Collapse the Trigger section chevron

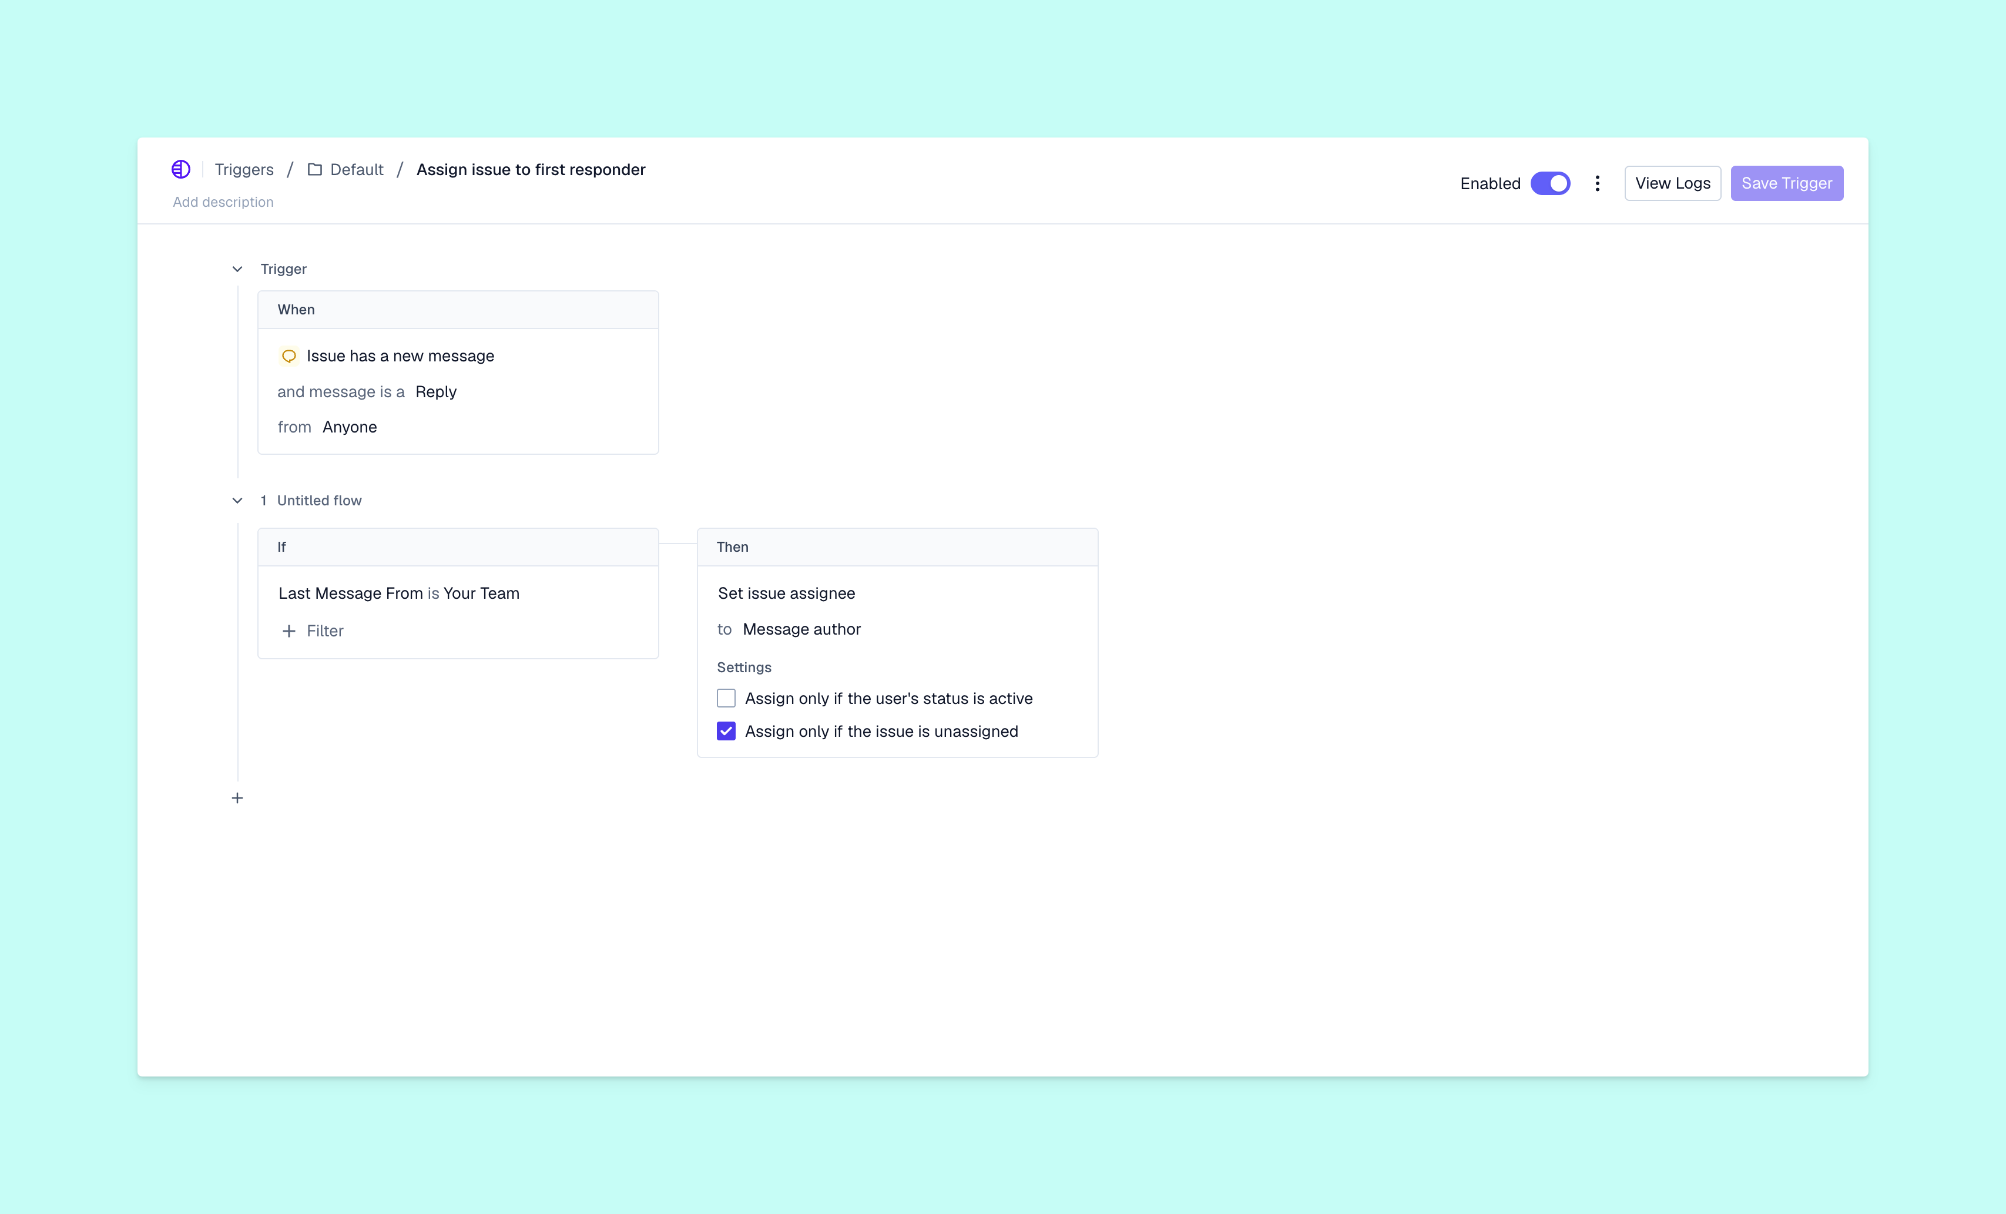tap(237, 269)
